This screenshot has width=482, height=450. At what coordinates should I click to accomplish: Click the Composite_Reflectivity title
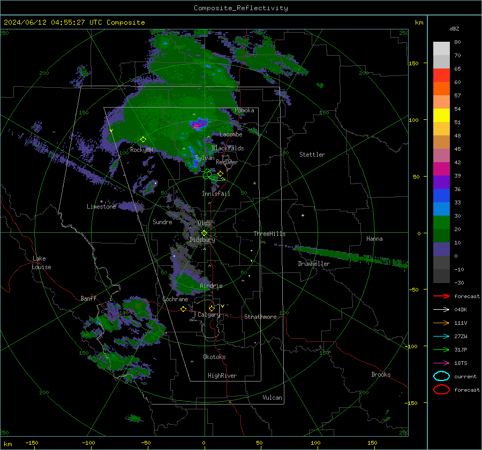click(x=241, y=8)
